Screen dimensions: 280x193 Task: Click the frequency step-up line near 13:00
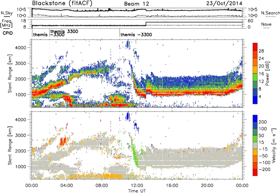click(146, 24)
